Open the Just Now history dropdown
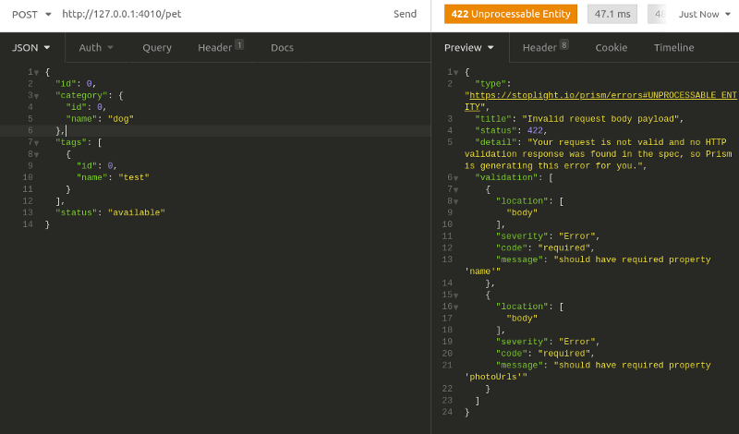 [704, 14]
